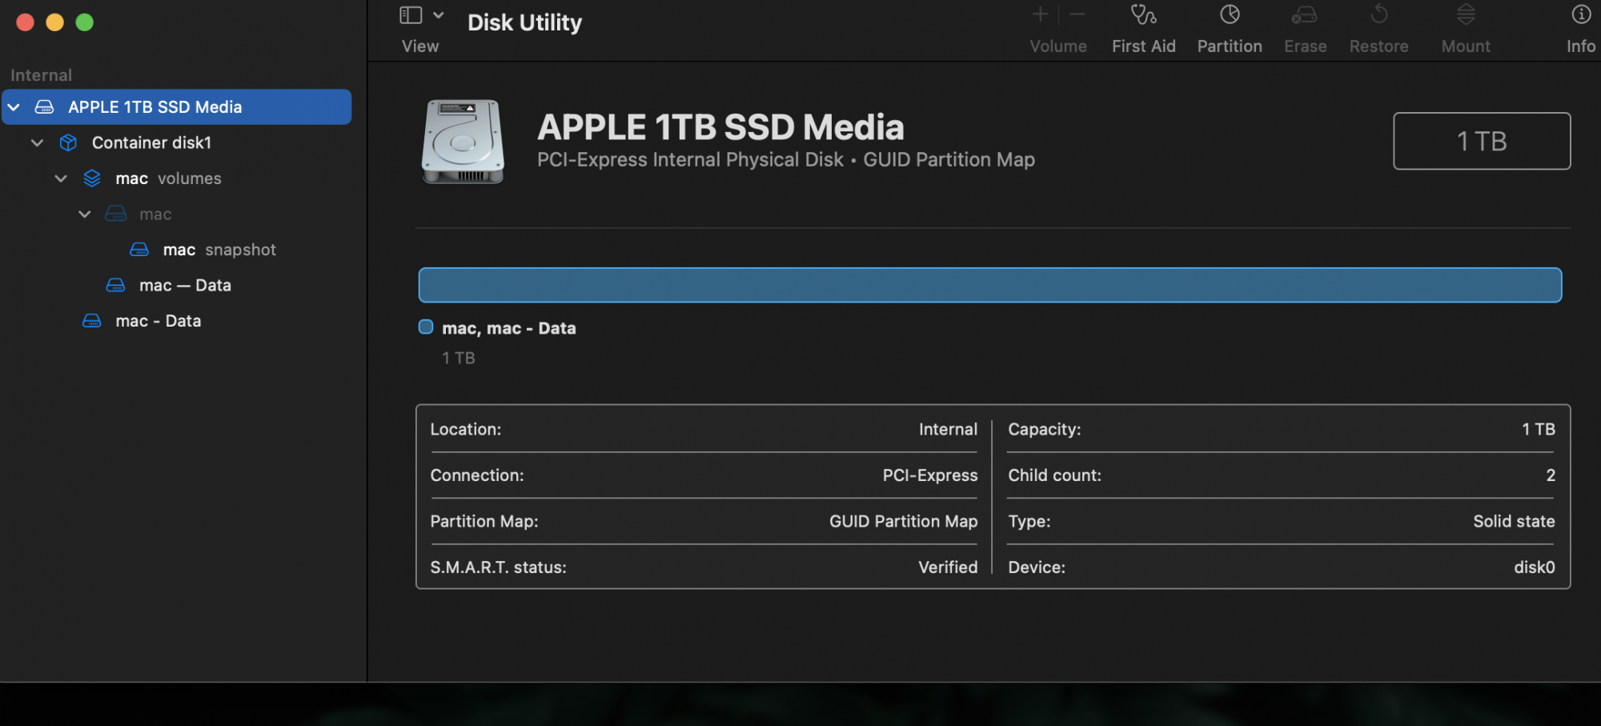This screenshot has height=726, width=1601.
Task: Collapse Container disk1 disclosure chevron
Action: [x=37, y=142]
